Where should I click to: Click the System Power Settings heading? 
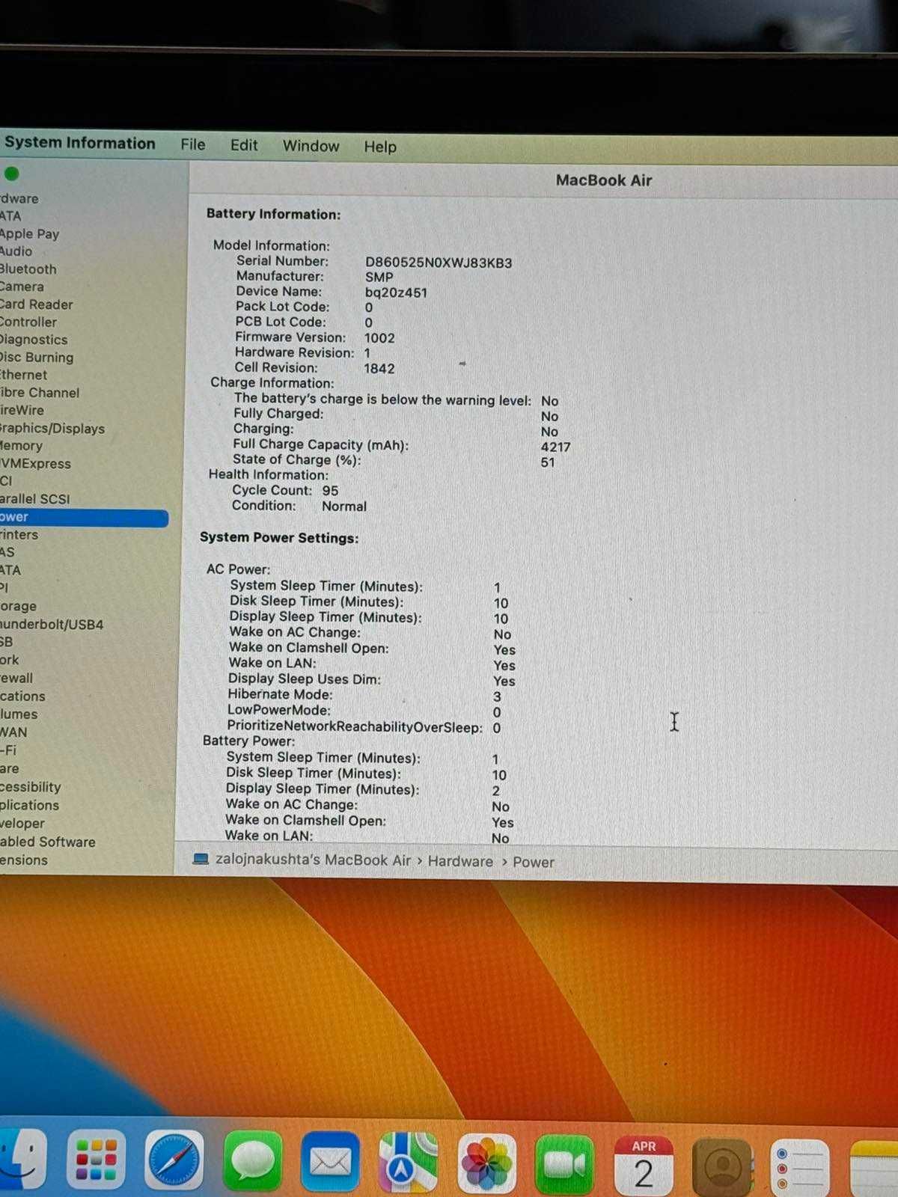(279, 538)
